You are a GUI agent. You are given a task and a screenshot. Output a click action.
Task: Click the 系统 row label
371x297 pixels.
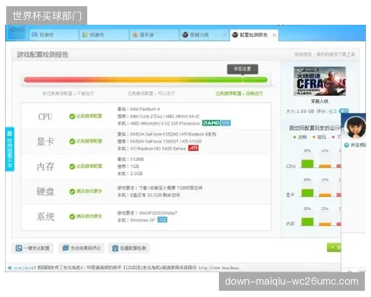45,217
